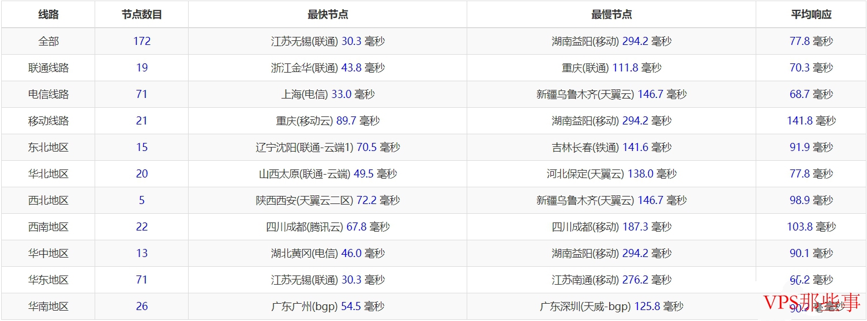
Task: Click 新疆乌鲁木齐(天翼云) 146.7 毫秒 in 电信线路 row
Action: (611, 95)
